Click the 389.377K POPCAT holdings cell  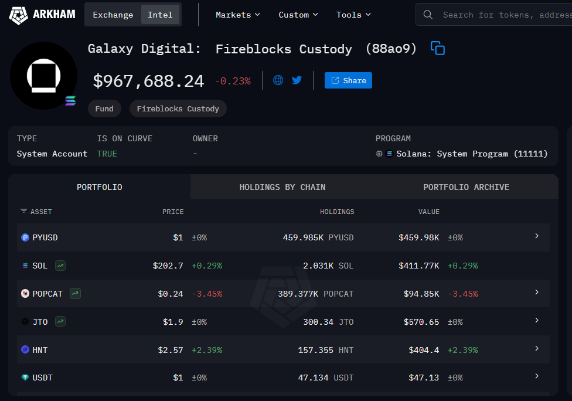[315, 294]
